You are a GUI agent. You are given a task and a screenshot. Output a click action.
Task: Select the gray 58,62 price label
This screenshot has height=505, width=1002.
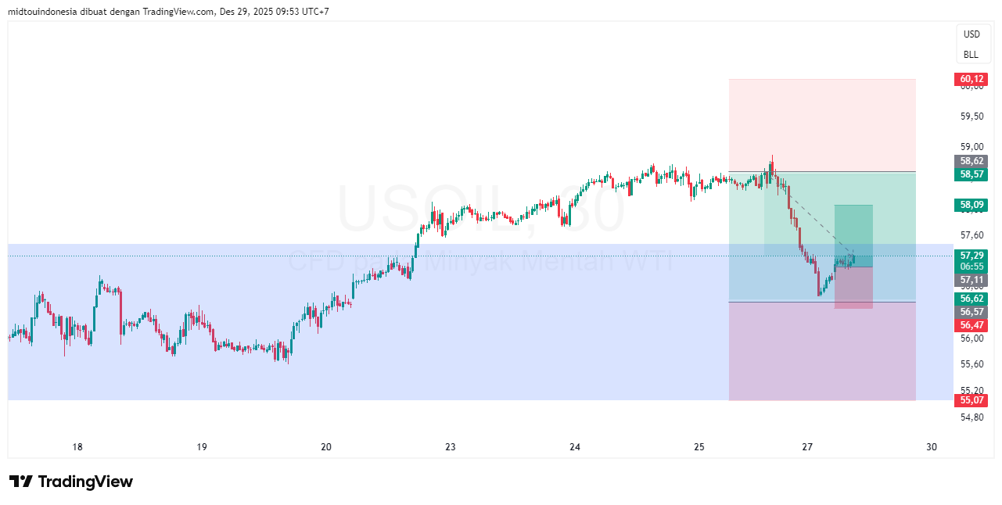pyautogui.click(x=969, y=161)
